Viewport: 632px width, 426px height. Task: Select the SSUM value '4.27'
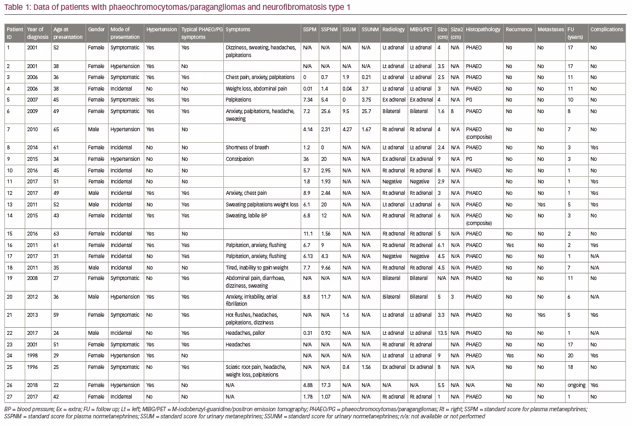[347, 130]
